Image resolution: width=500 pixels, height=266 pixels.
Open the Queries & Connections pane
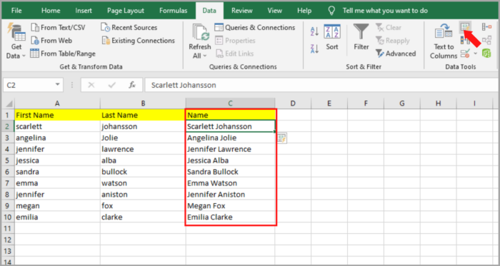click(x=255, y=28)
